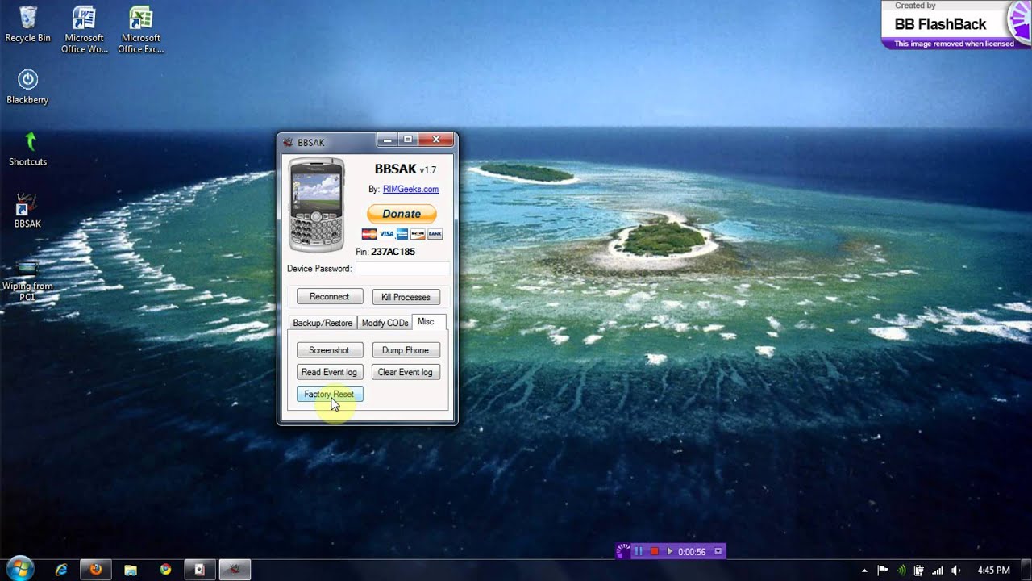Viewport: 1032px width, 581px height.
Task: Switch to the Backup/Restore tab
Action: [322, 323]
